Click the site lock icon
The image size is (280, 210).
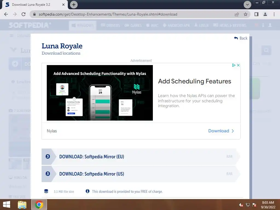coord(34,14)
